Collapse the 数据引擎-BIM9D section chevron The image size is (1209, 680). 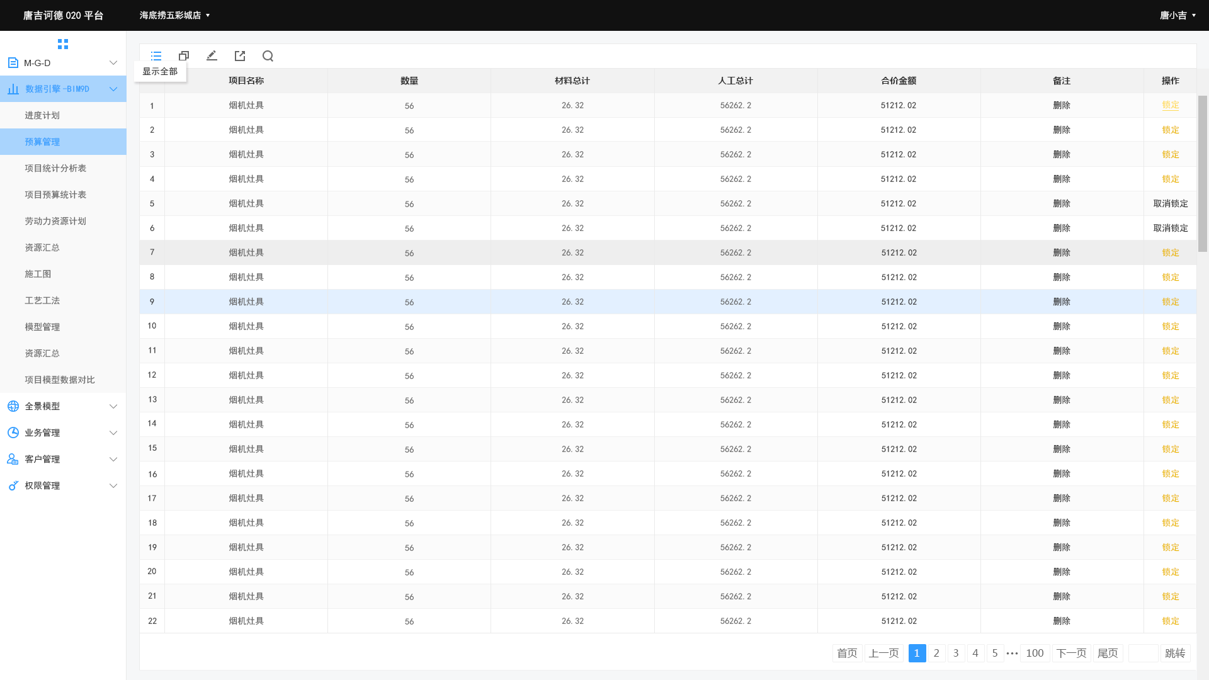[113, 89]
